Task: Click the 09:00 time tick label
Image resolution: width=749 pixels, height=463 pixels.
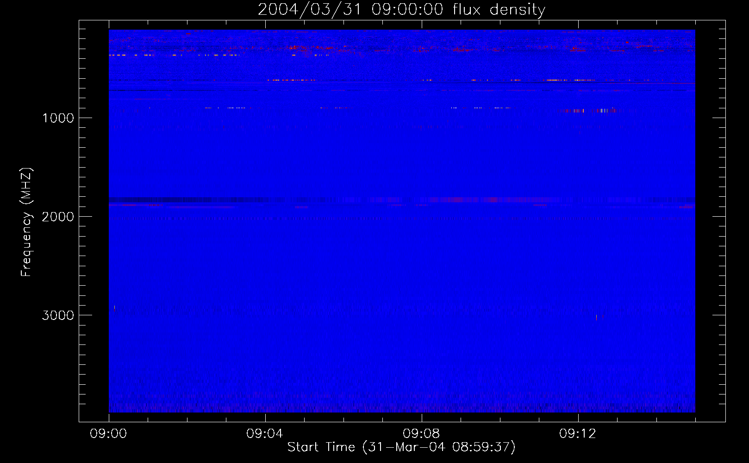Action: [108, 434]
